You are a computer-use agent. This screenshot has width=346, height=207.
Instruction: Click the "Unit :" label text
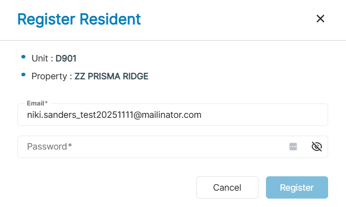42,58
